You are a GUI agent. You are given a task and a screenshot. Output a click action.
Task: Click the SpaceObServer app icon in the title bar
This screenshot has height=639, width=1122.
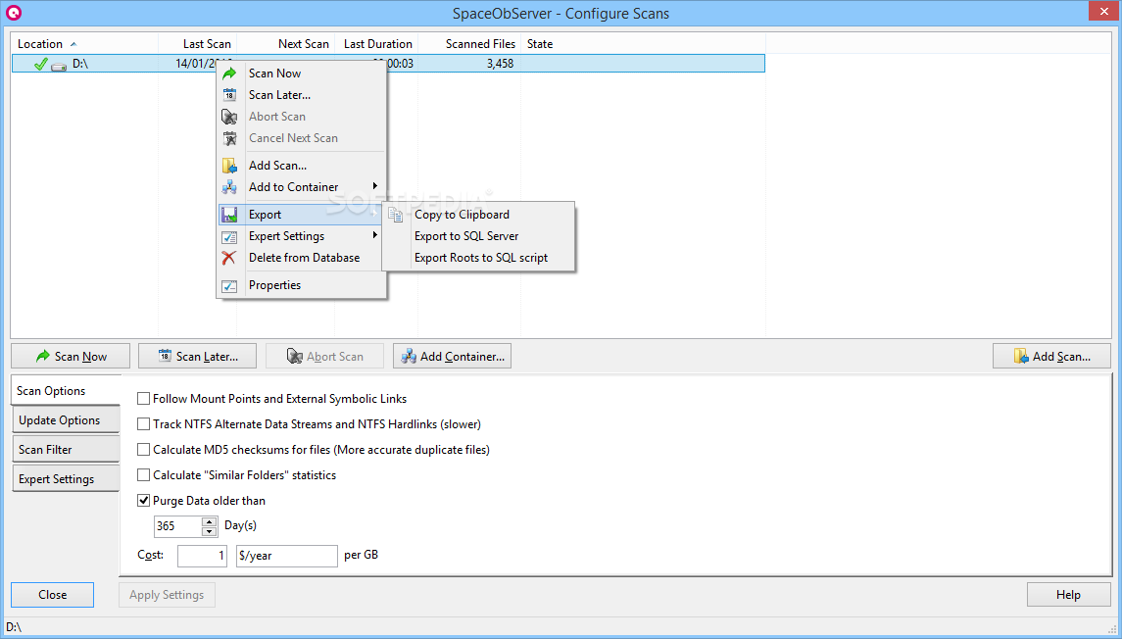click(13, 13)
